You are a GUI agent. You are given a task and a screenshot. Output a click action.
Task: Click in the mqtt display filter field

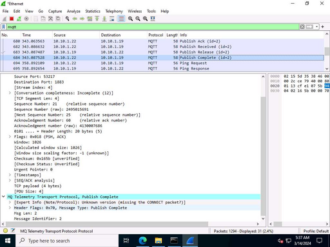[x=153, y=27]
